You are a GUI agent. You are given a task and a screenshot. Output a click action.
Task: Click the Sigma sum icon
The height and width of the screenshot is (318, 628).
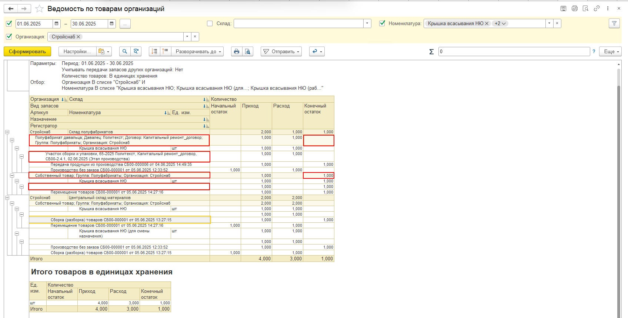click(431, 52)
